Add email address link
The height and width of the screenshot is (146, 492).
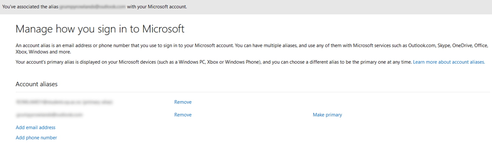click(x=35, y=128)
